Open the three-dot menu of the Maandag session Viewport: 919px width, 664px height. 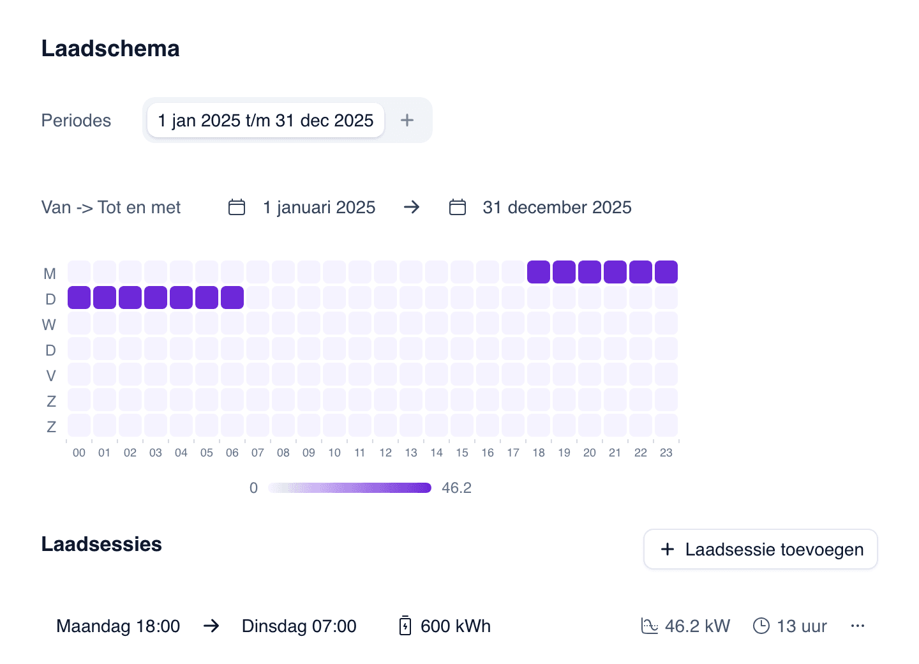click(x=858, y=626)
